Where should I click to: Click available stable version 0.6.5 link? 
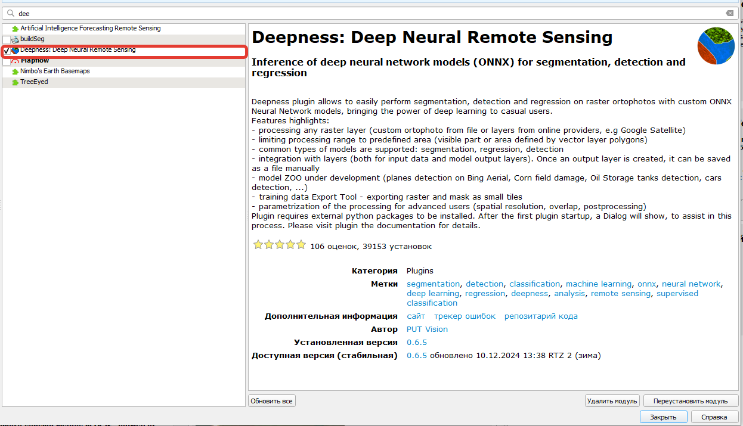tap(417, 355)
